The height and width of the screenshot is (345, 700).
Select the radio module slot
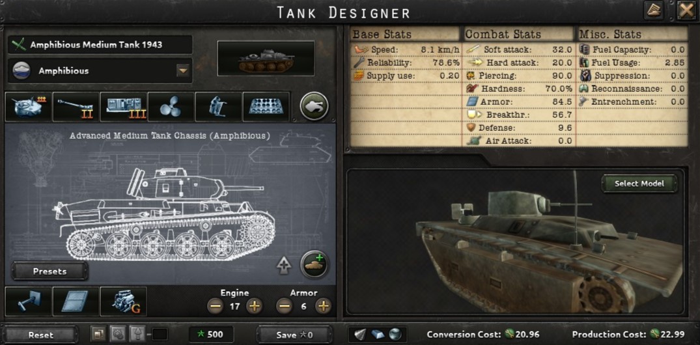[124, 107]
